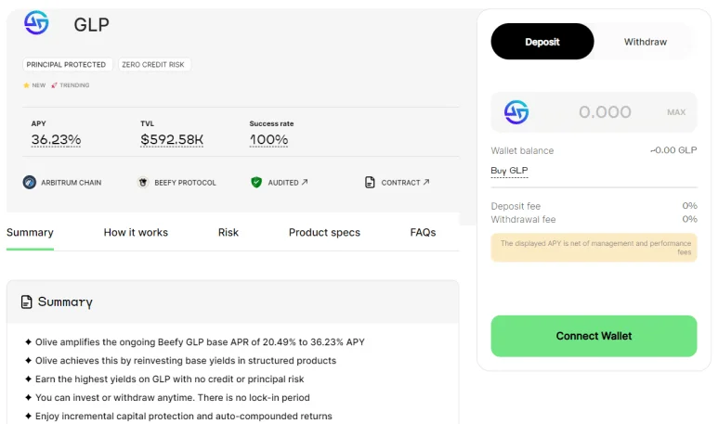
Task: Click the Summary heading document icon
Action: click(27, 302)
